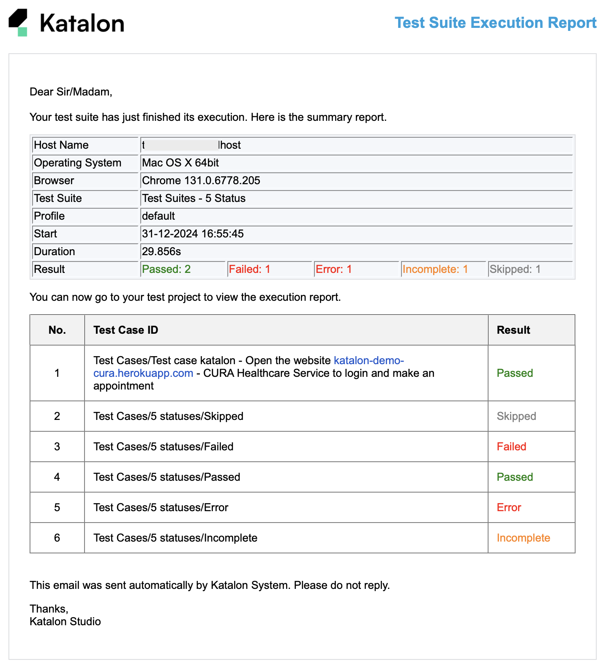Click row number 6 in No. column
Viewport: 606px width, 670px height.
pyautogui.click(x=57, y=538)
